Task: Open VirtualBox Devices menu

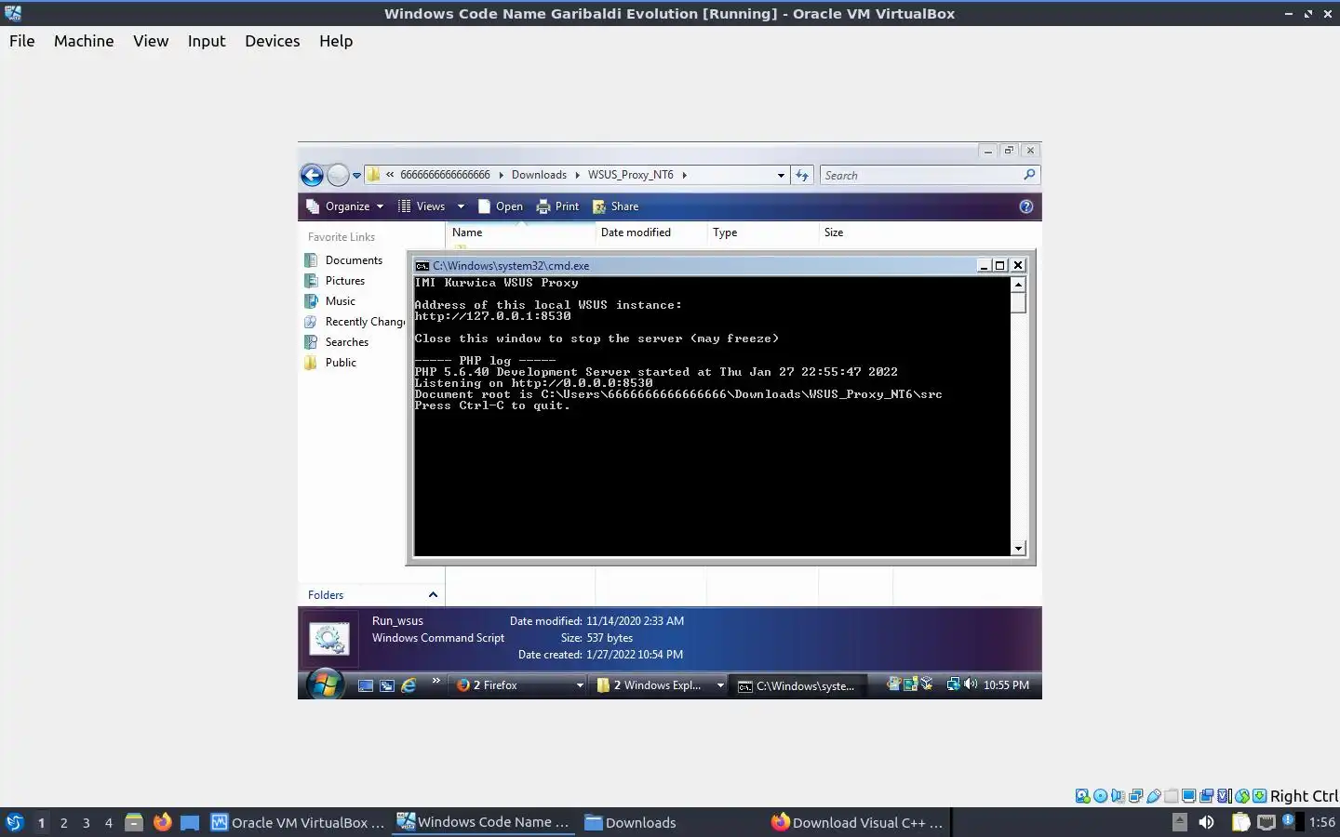Action: point(273,41)
